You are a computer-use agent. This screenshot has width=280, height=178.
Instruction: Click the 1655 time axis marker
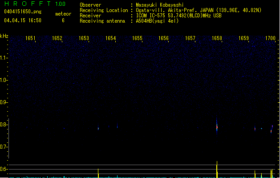[137, 38]
